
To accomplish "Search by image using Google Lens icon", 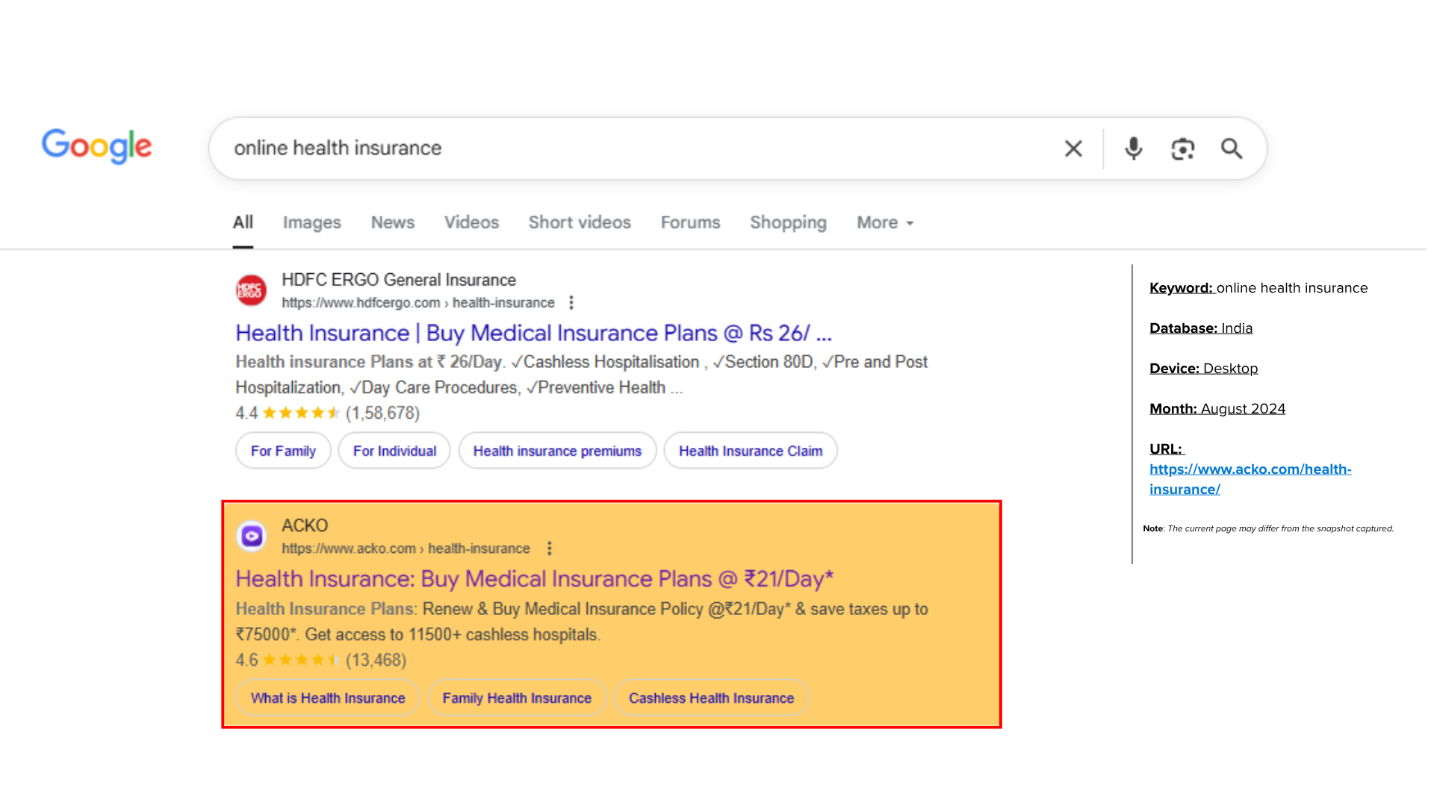I will point(1182,149).
